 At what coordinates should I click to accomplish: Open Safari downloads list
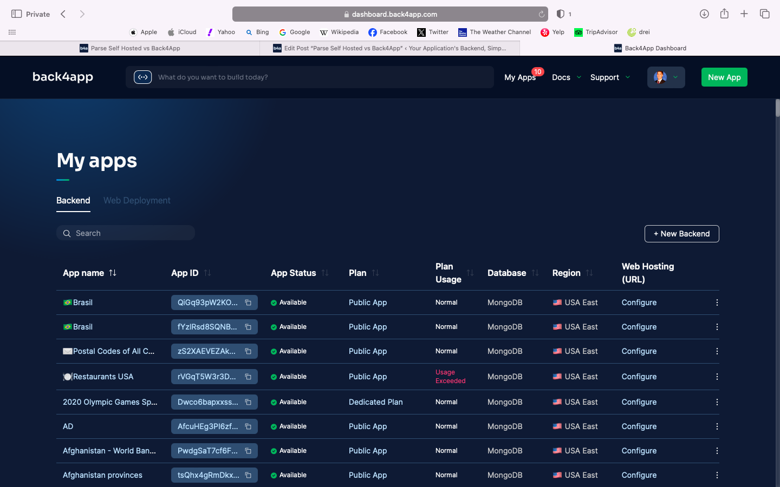tap(704, 14)
